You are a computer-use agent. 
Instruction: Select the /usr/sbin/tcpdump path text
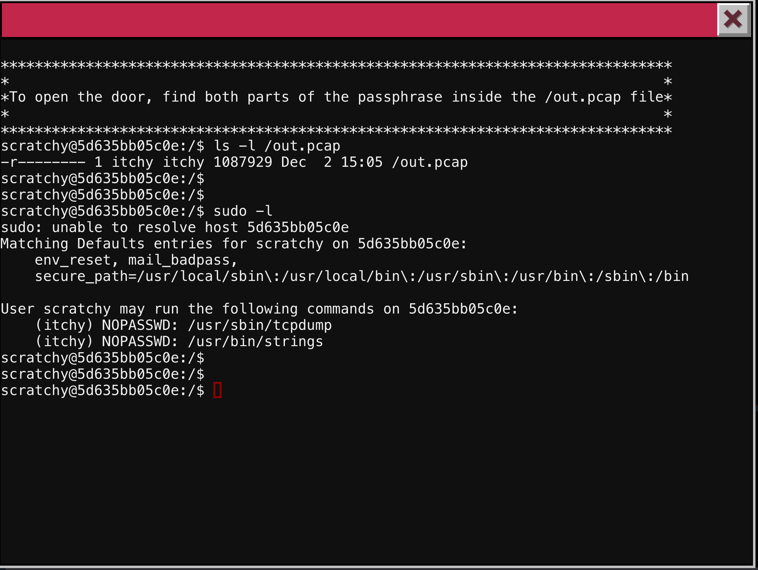(x=260, y=325)
